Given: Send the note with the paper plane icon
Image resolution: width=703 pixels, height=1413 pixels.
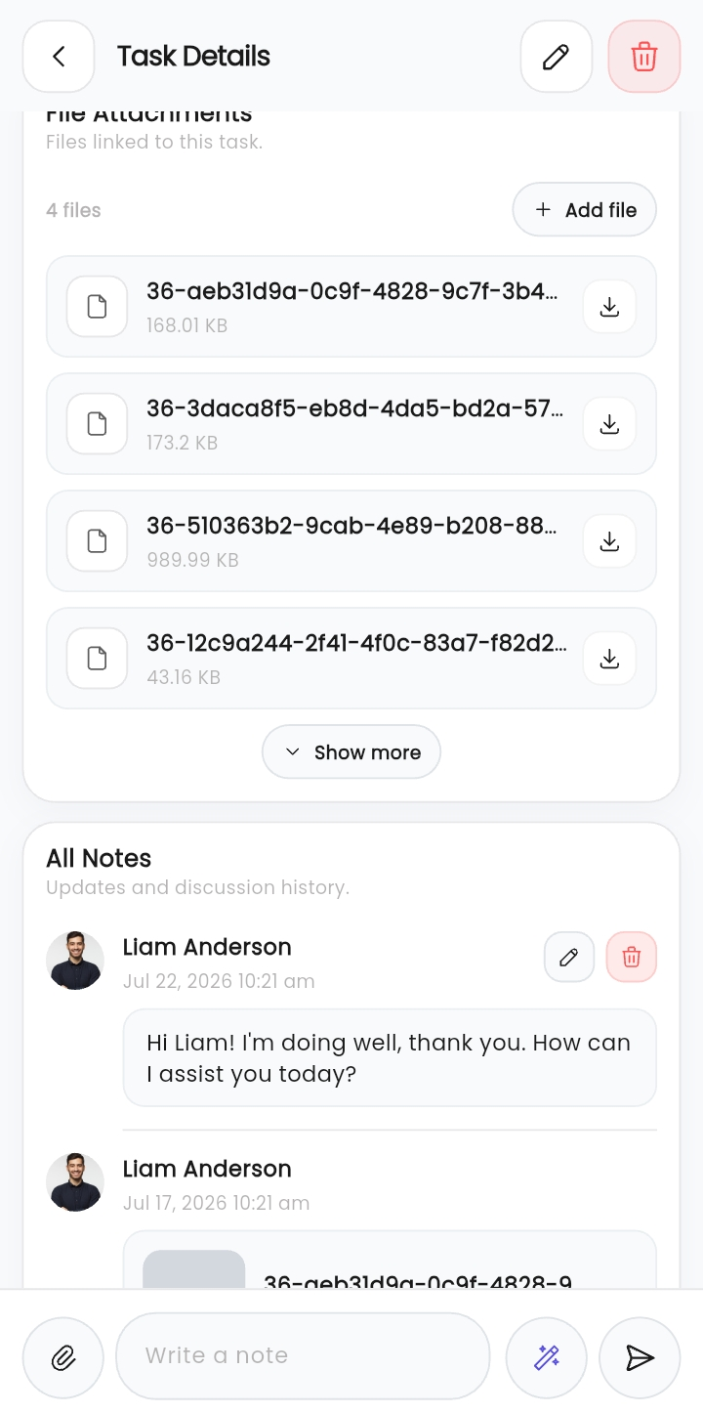Looking at the screenshot, I should pos(640,1356).
